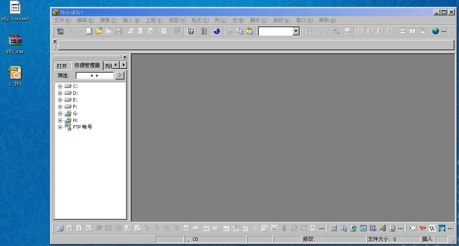The width and height of the screenshot is (459, 246).
Task: Click the Save disk icon
Action: pos(118,31)
